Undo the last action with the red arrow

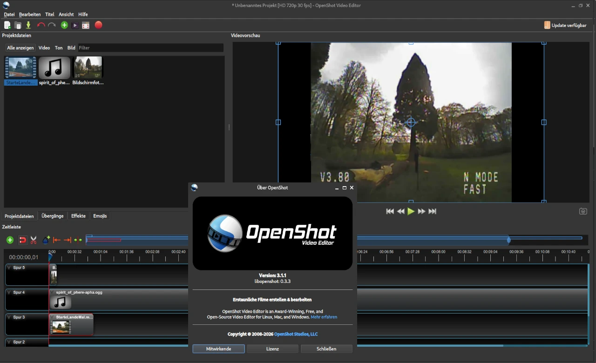coord(41,25)
